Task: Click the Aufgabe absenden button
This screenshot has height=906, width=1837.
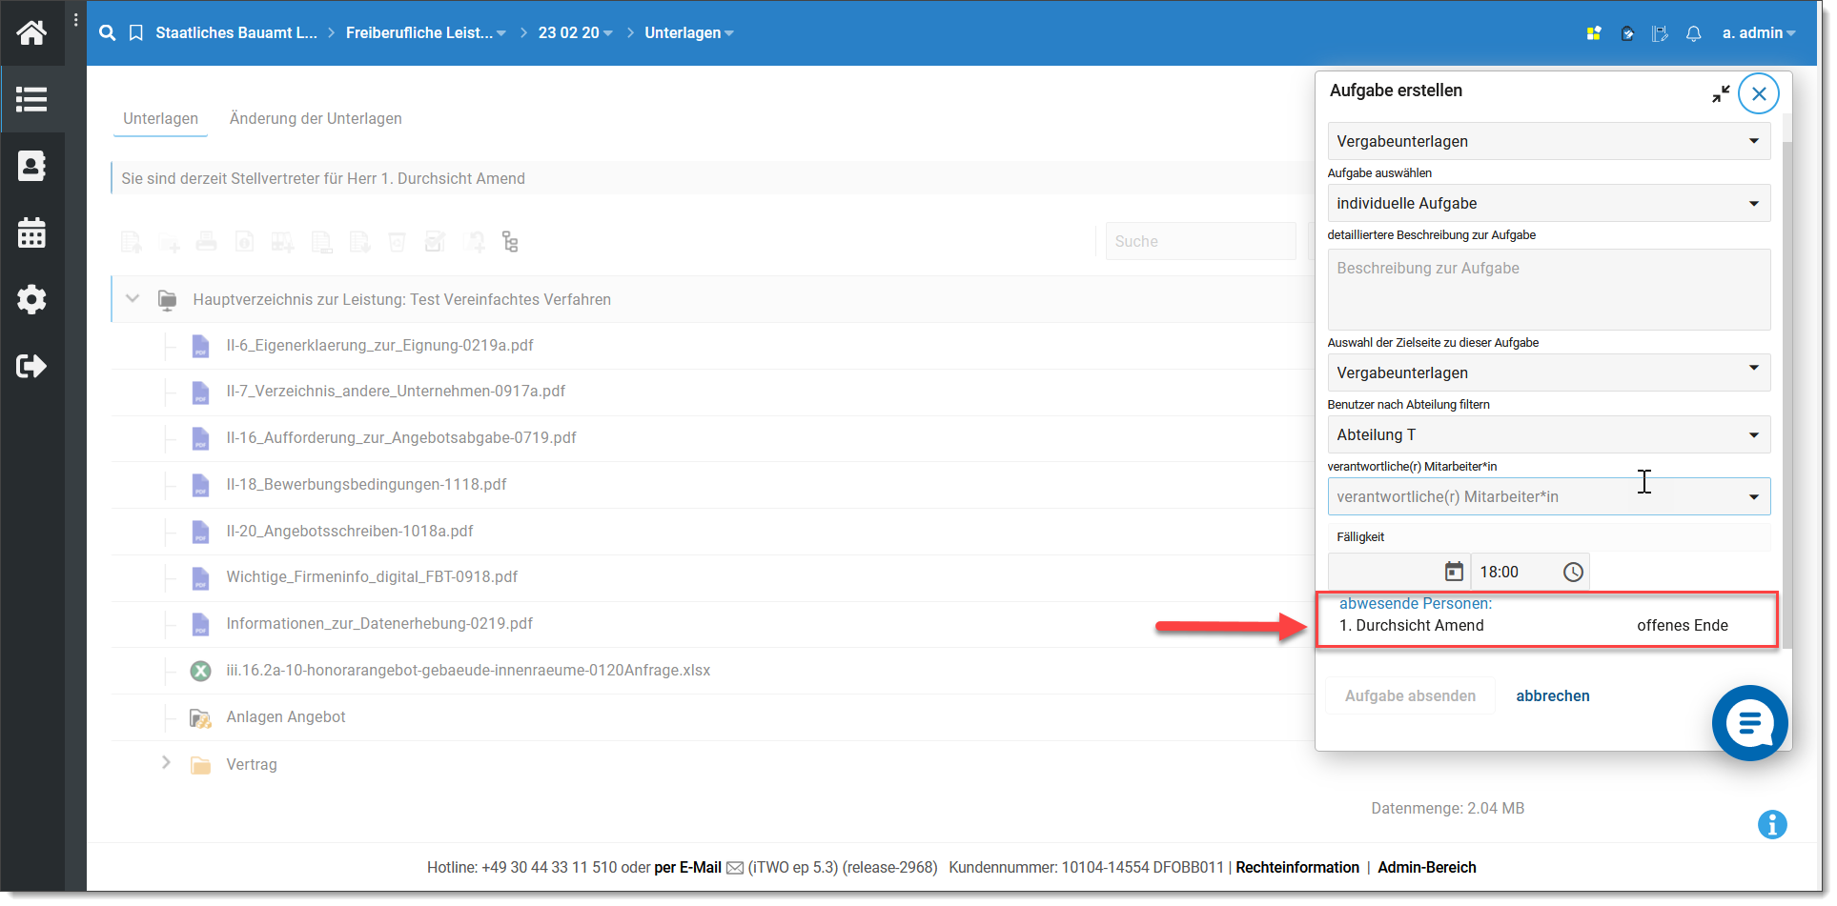Action: (x=1410, y=696)
